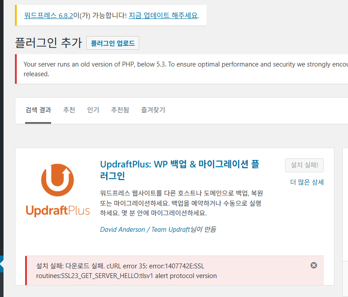Click the 지금 업데이트 해주세요 link
This screenshot has width=348, height=297.
[x=163, y=15]
